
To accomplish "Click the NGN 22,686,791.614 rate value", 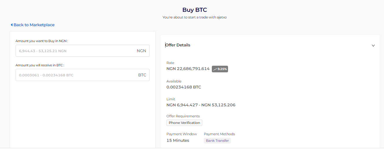I will pos(188,69).
